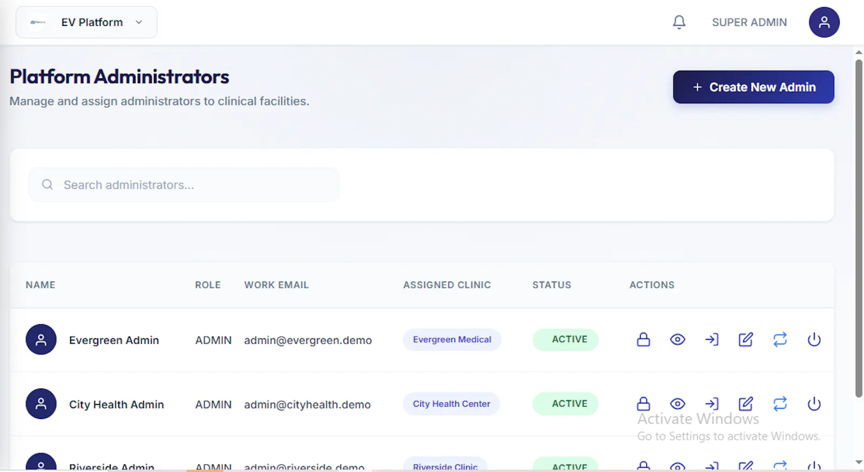
Task: Click Create New Admin button
Action: click(x=753, y=87)
